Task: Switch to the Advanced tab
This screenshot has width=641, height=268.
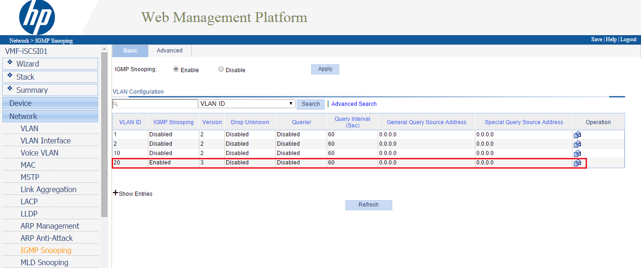Action: (x=169, y=51)
